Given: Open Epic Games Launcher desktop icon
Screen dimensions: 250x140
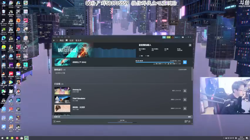Looking at the screenshot, I should [x=3, y=22].
